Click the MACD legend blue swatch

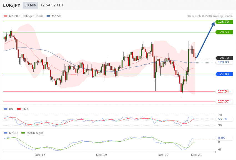tap(6, 133)
